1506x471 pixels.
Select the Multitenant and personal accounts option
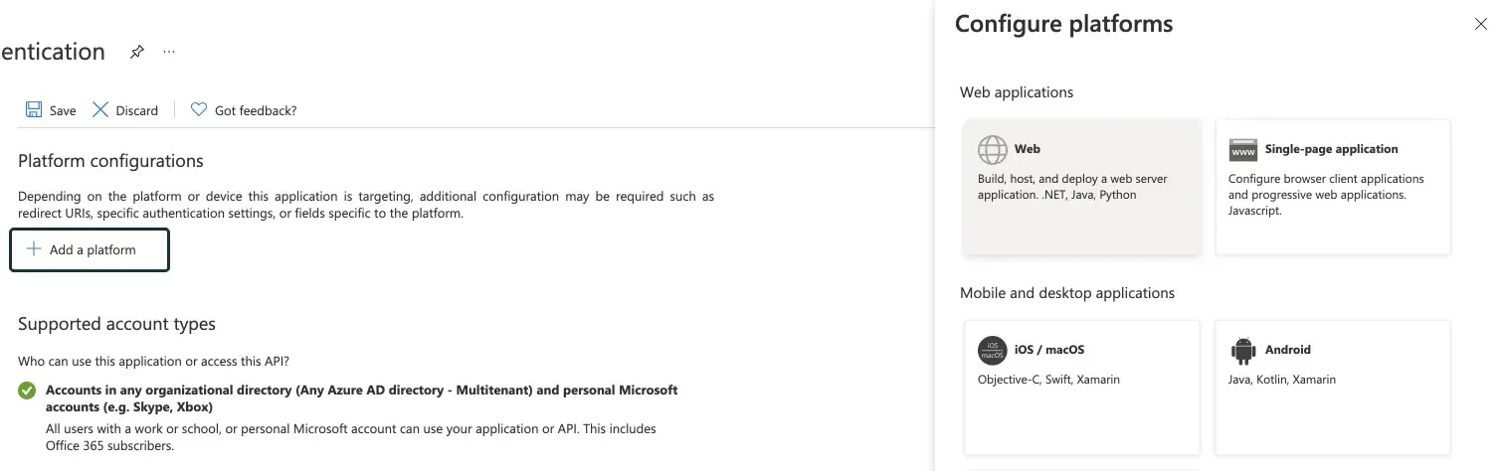[x=27, y=391]
